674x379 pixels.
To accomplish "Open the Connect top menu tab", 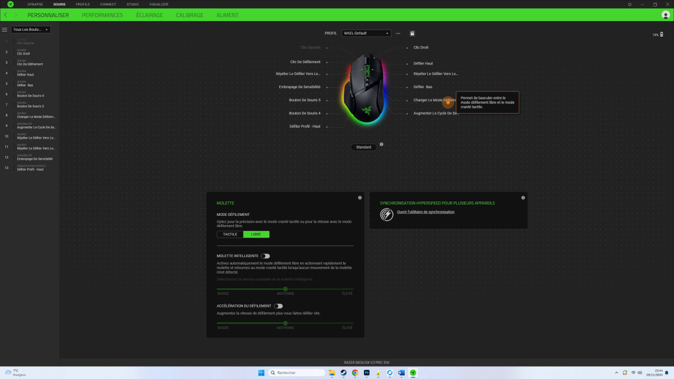I will (x=108, y=5).
